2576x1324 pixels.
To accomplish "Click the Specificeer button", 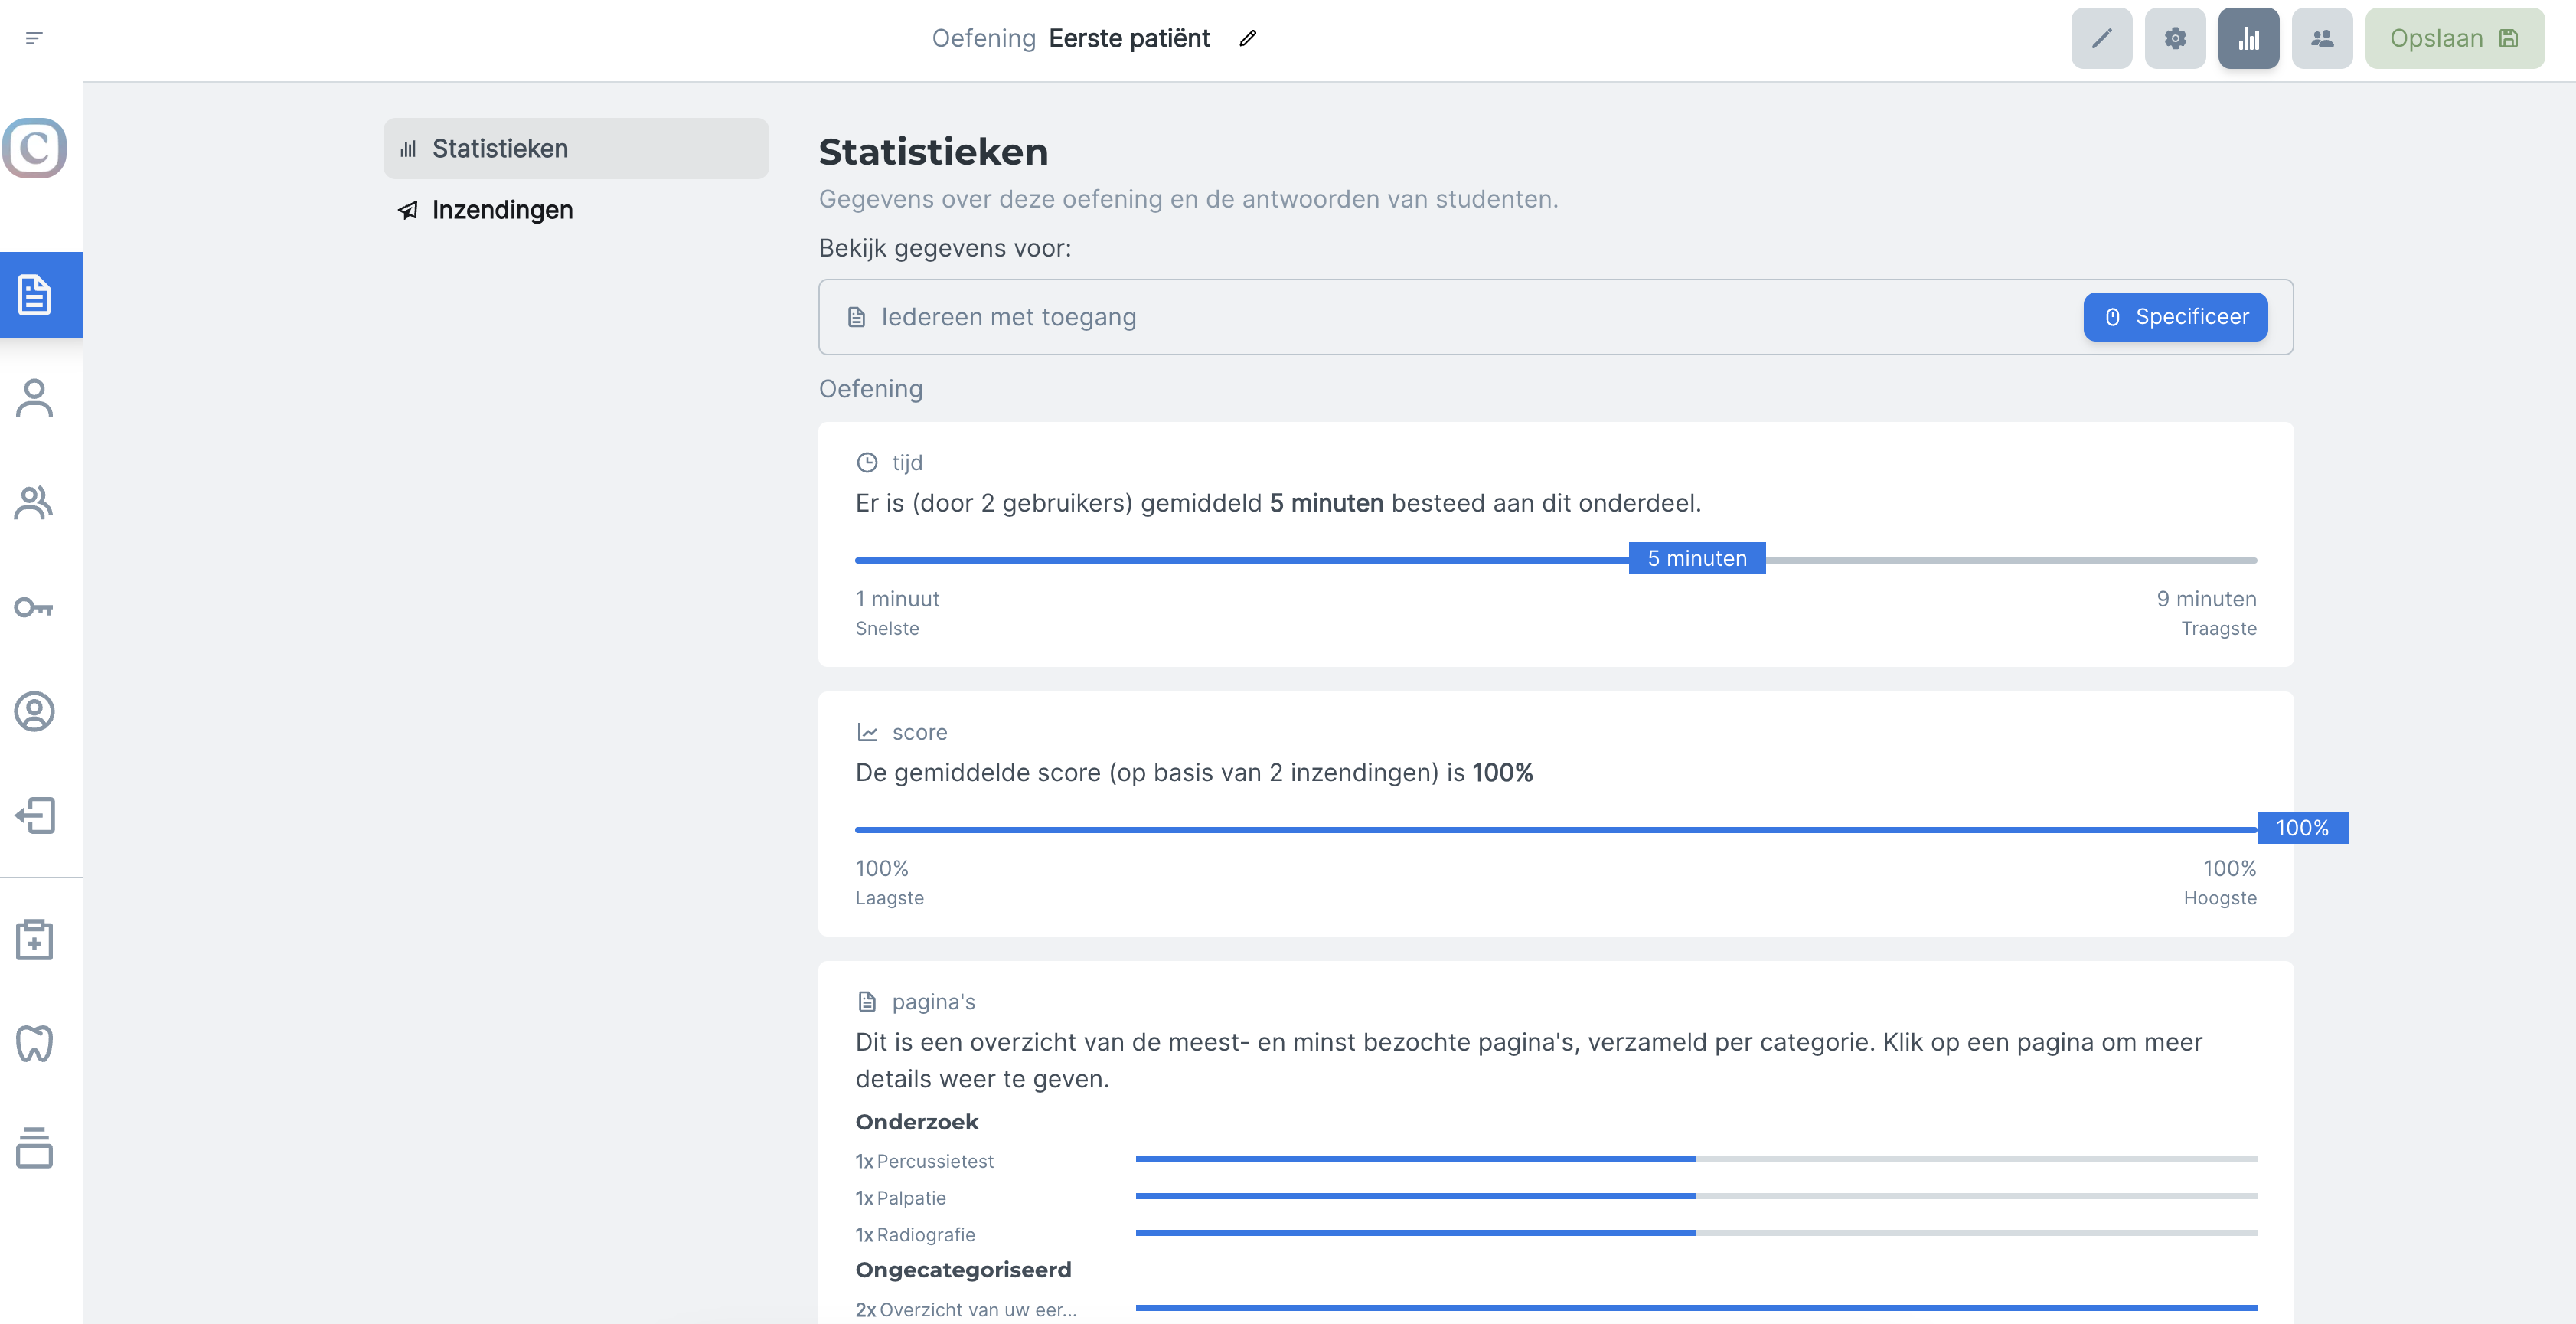I will (2175, 317).
